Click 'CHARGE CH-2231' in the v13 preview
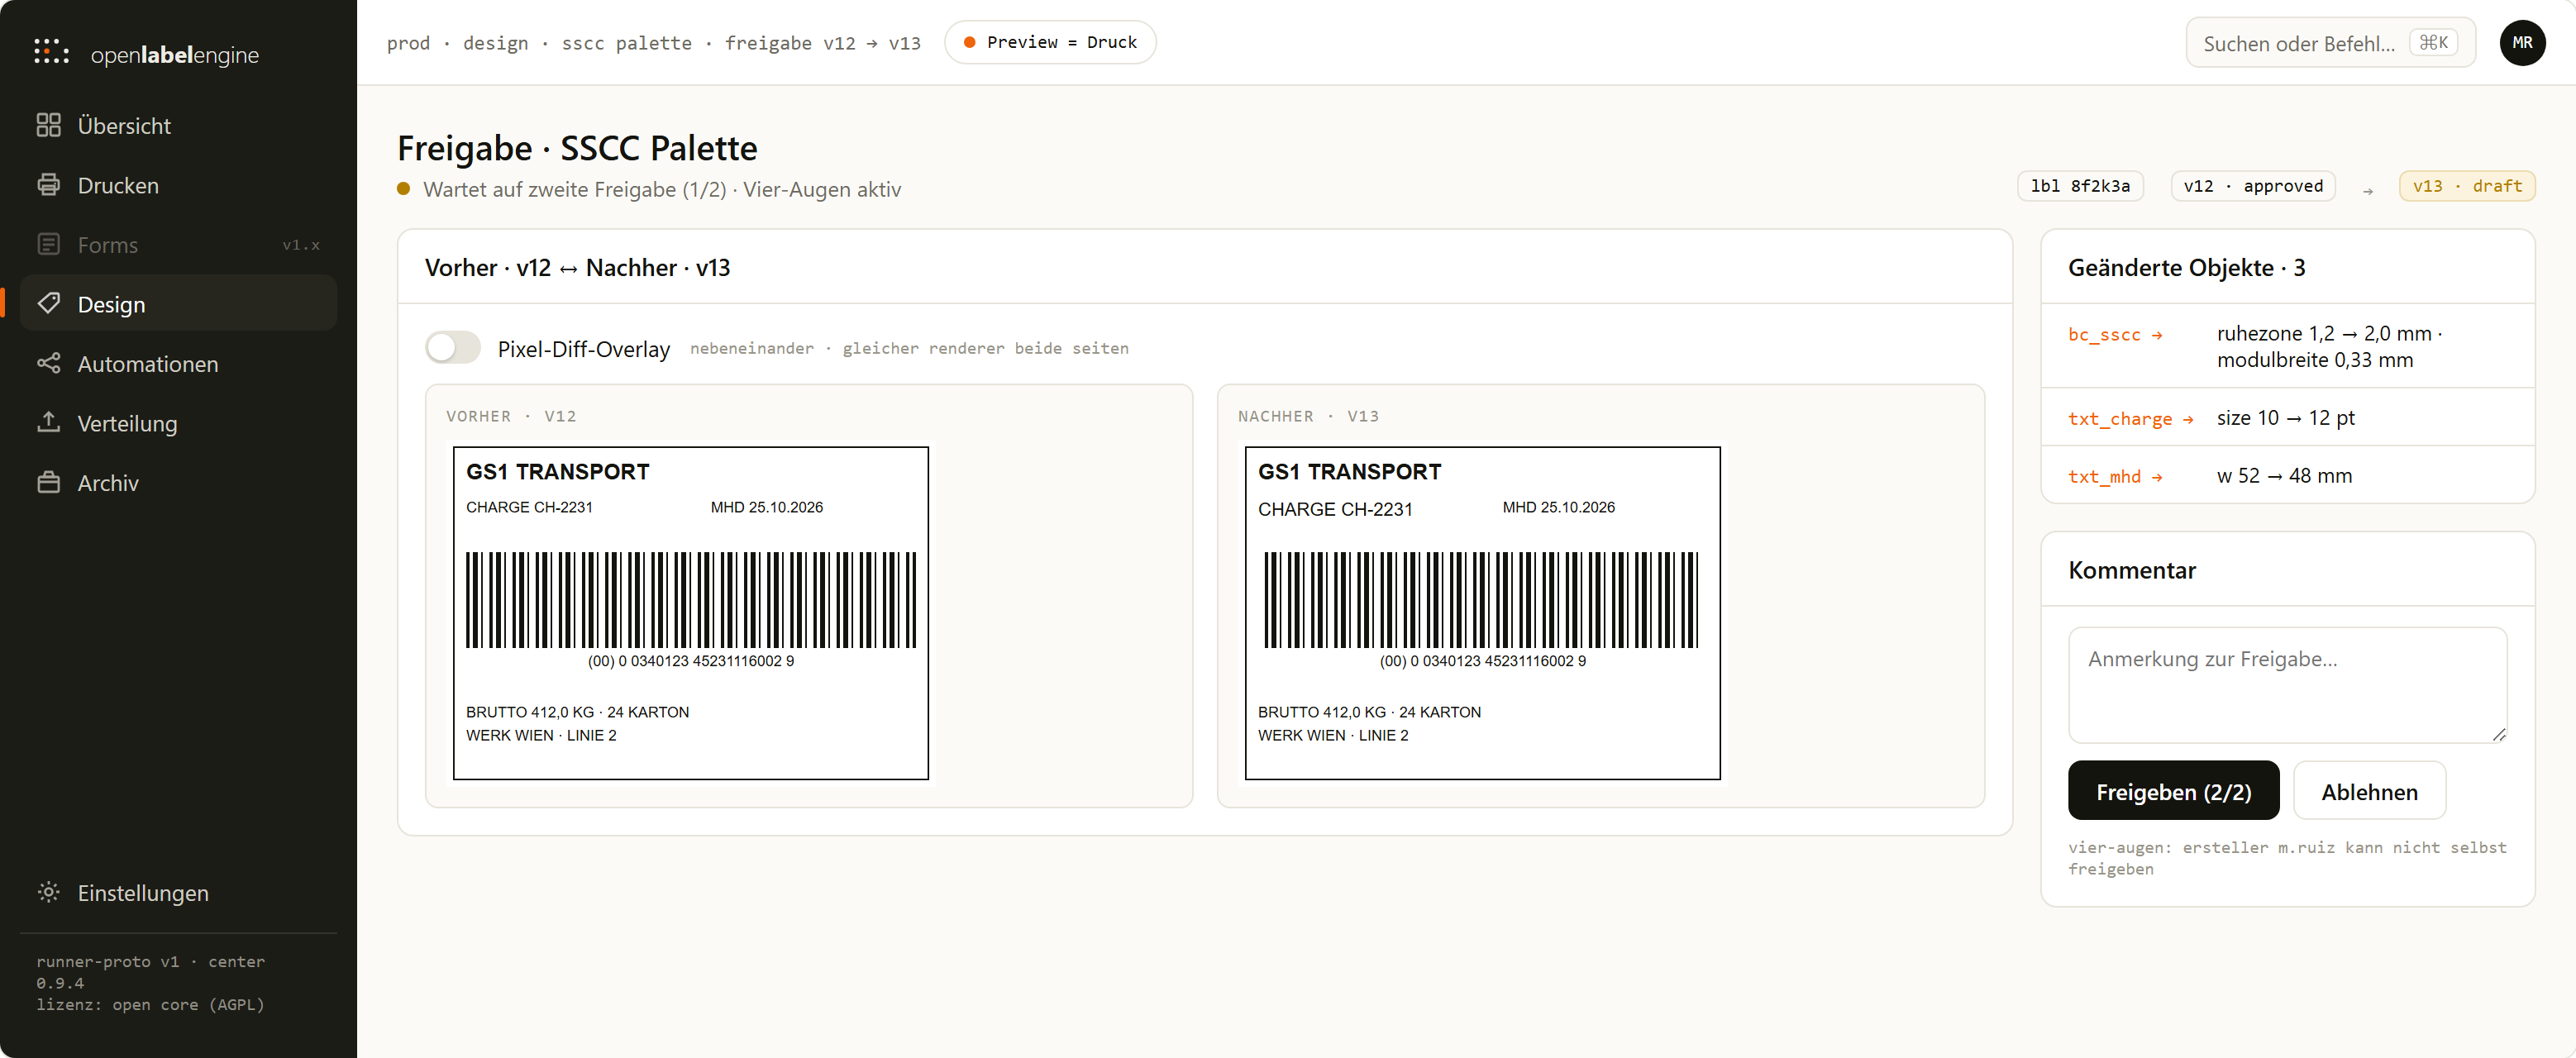Screen dimensions: 2576x1058 (1335, 509)
